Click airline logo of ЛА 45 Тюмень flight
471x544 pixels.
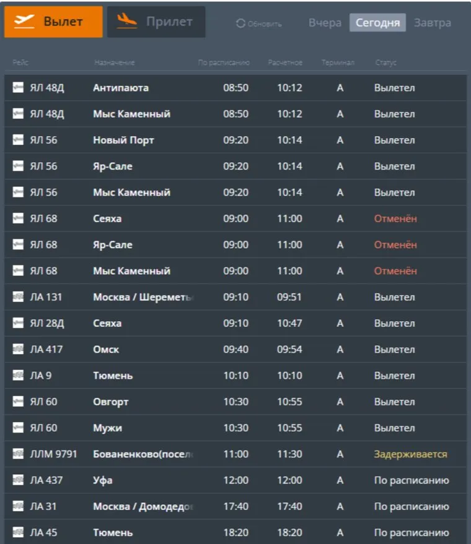[x=18, y=533]
